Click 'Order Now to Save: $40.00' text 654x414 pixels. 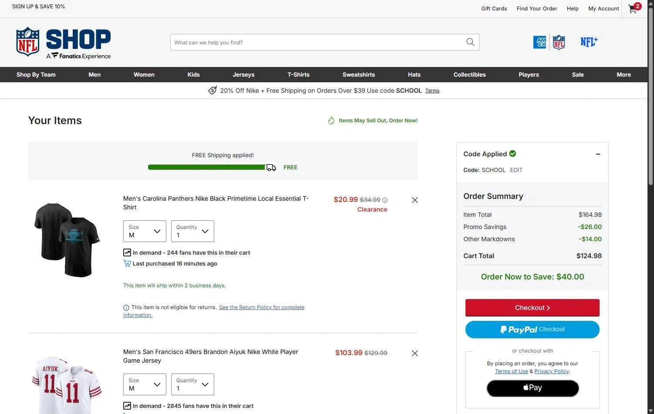[533, 277]
